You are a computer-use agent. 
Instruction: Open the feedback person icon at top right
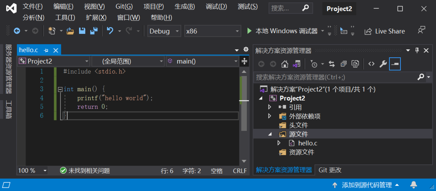point(421,30)
